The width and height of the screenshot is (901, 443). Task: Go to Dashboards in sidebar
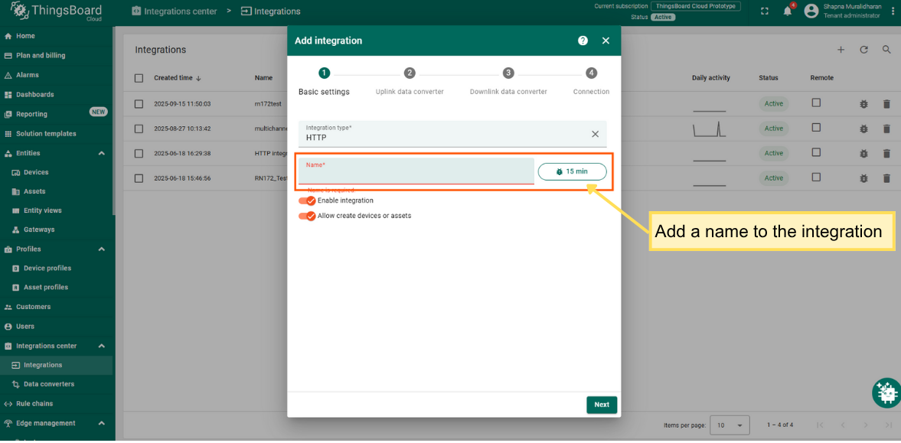point(34,94)
